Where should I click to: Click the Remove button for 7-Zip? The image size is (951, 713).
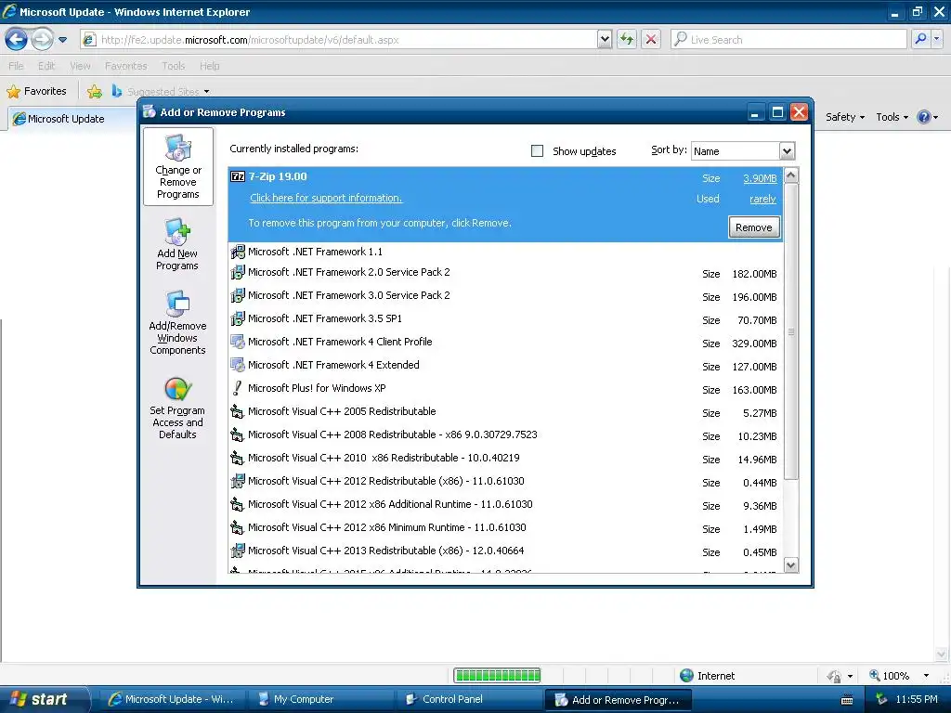[754, 227]
